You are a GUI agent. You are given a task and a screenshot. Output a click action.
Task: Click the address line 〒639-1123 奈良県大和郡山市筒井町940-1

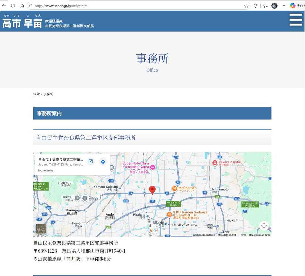(x=79, y=251)
